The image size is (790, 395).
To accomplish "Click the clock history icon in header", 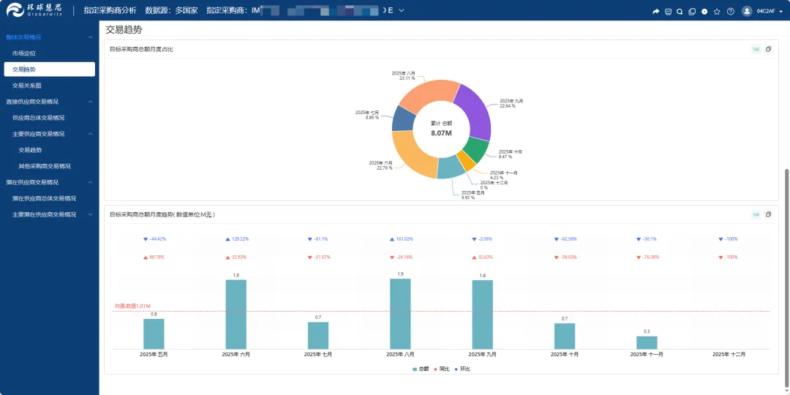I will pyautogui.click(x=704, y=12).
